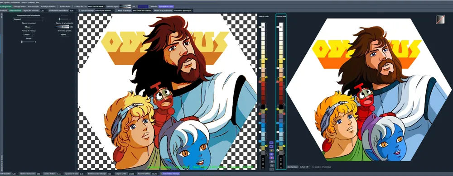Click the Ajuster de la luminosité gradient slider
This screenshot has height=176, width=453.
tap(63, 27)
